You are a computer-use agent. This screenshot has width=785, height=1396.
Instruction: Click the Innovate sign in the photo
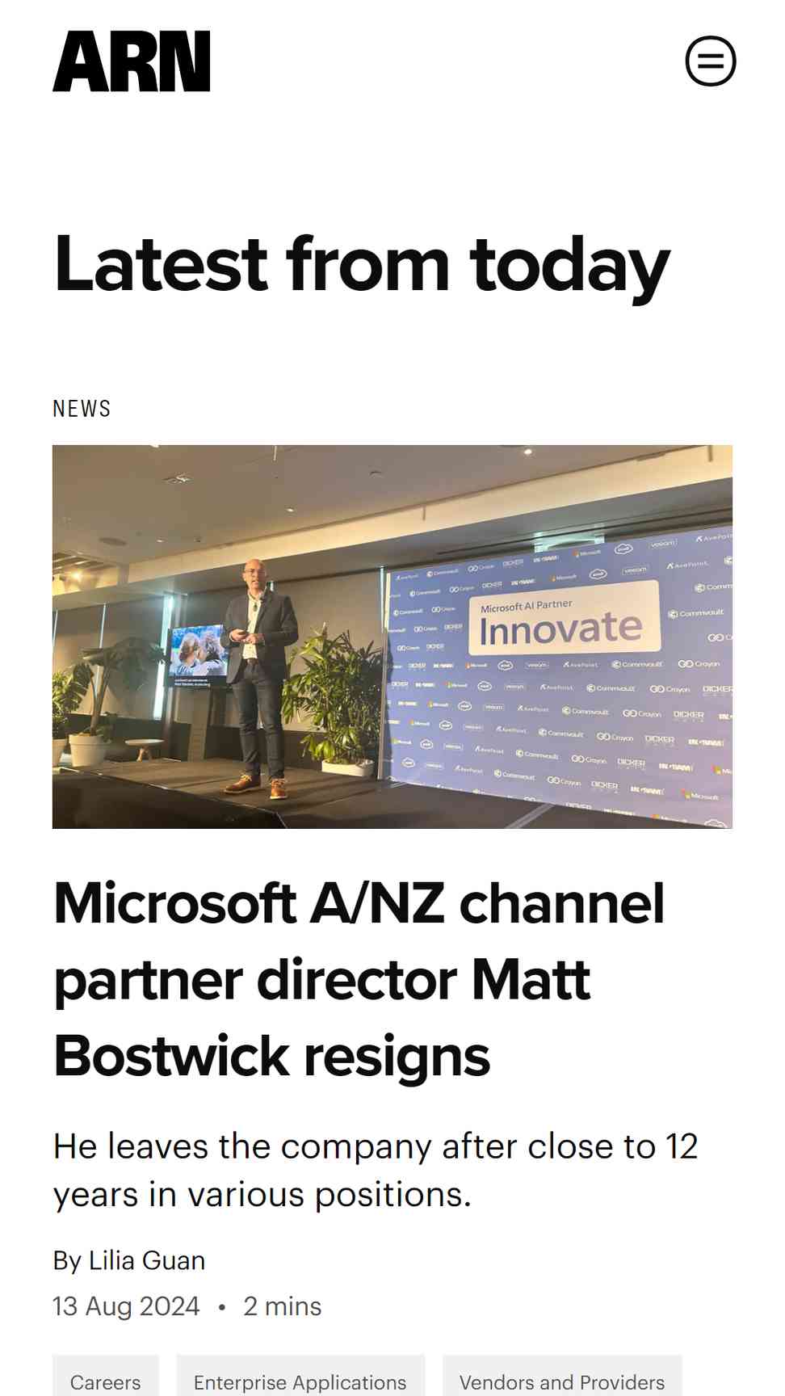click(561, 629)
